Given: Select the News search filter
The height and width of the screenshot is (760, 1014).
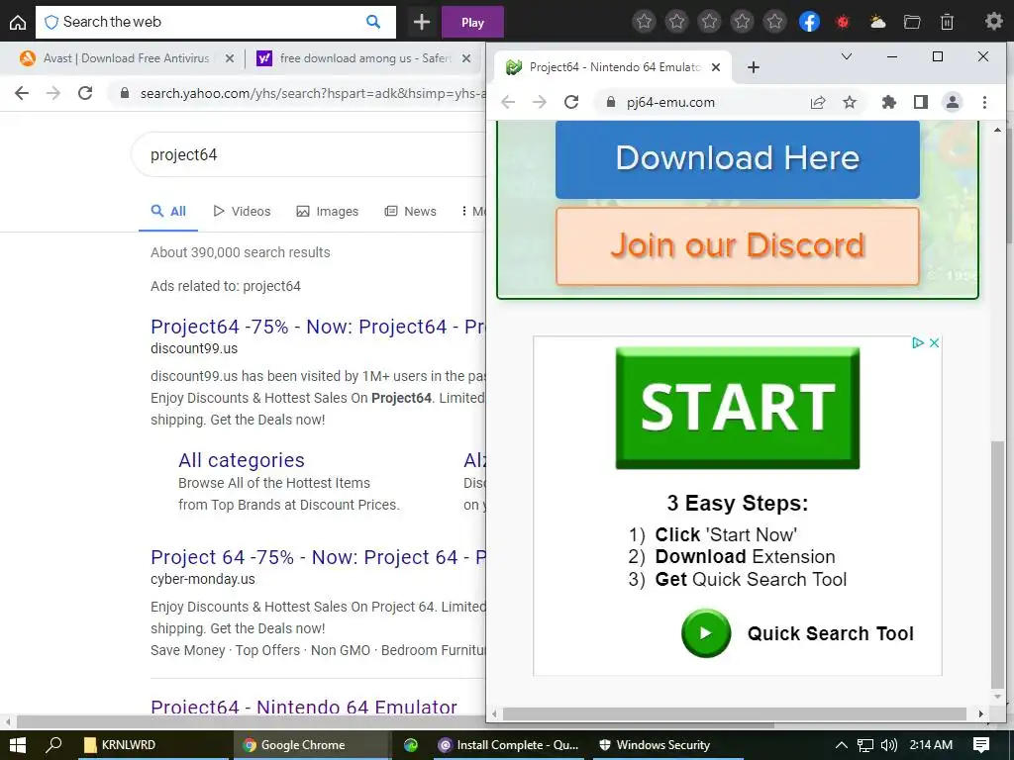Looking at the screenshot, I should tap(411, 212).
